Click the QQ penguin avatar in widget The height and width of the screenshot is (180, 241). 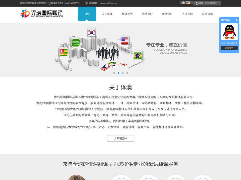tap(229, 32)
